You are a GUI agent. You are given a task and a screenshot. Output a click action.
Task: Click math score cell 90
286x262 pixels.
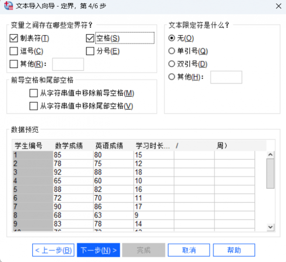(73, 207)
